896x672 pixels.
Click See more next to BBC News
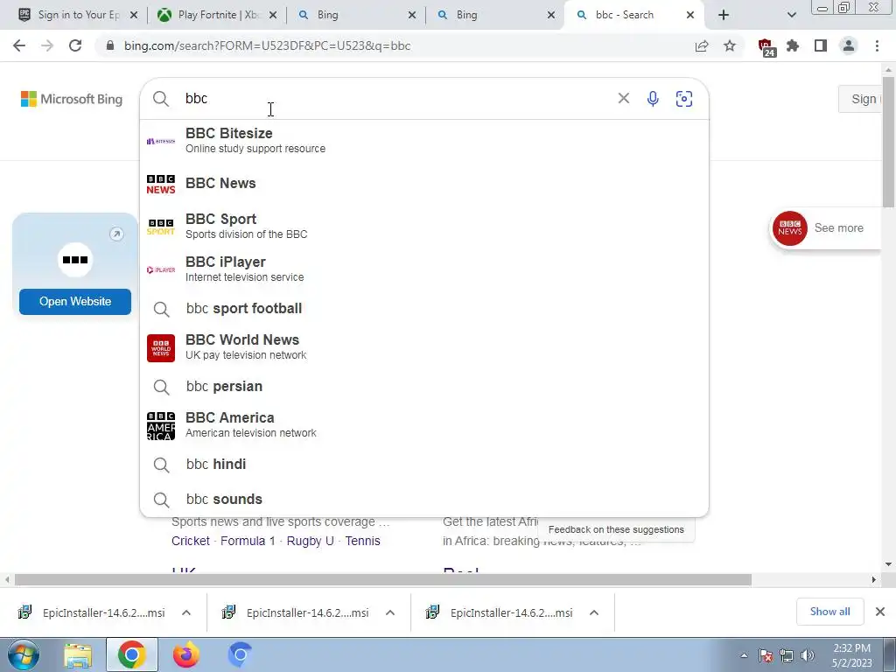coord(838,228)
